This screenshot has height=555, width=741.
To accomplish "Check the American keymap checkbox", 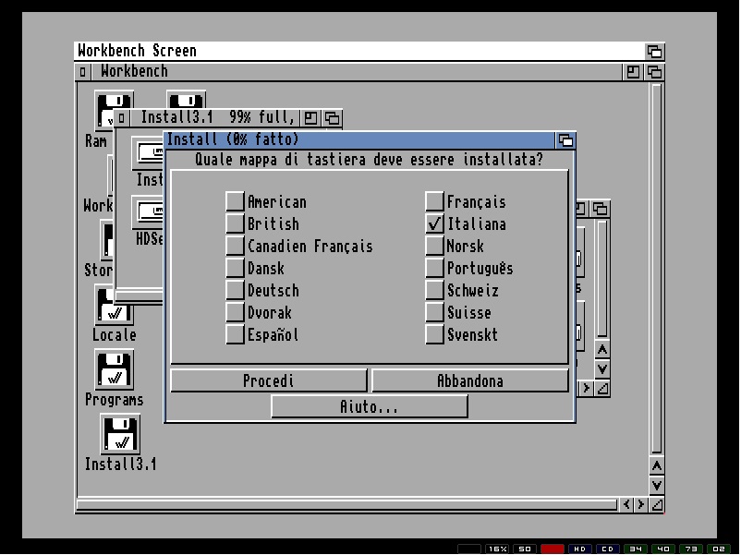I will pos(235,201).
